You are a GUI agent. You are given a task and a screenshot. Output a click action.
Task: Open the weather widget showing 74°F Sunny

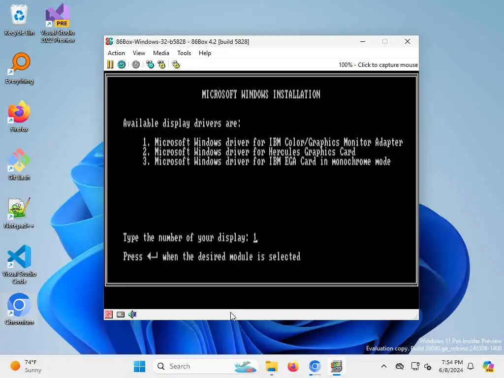[x=26, y=366]
